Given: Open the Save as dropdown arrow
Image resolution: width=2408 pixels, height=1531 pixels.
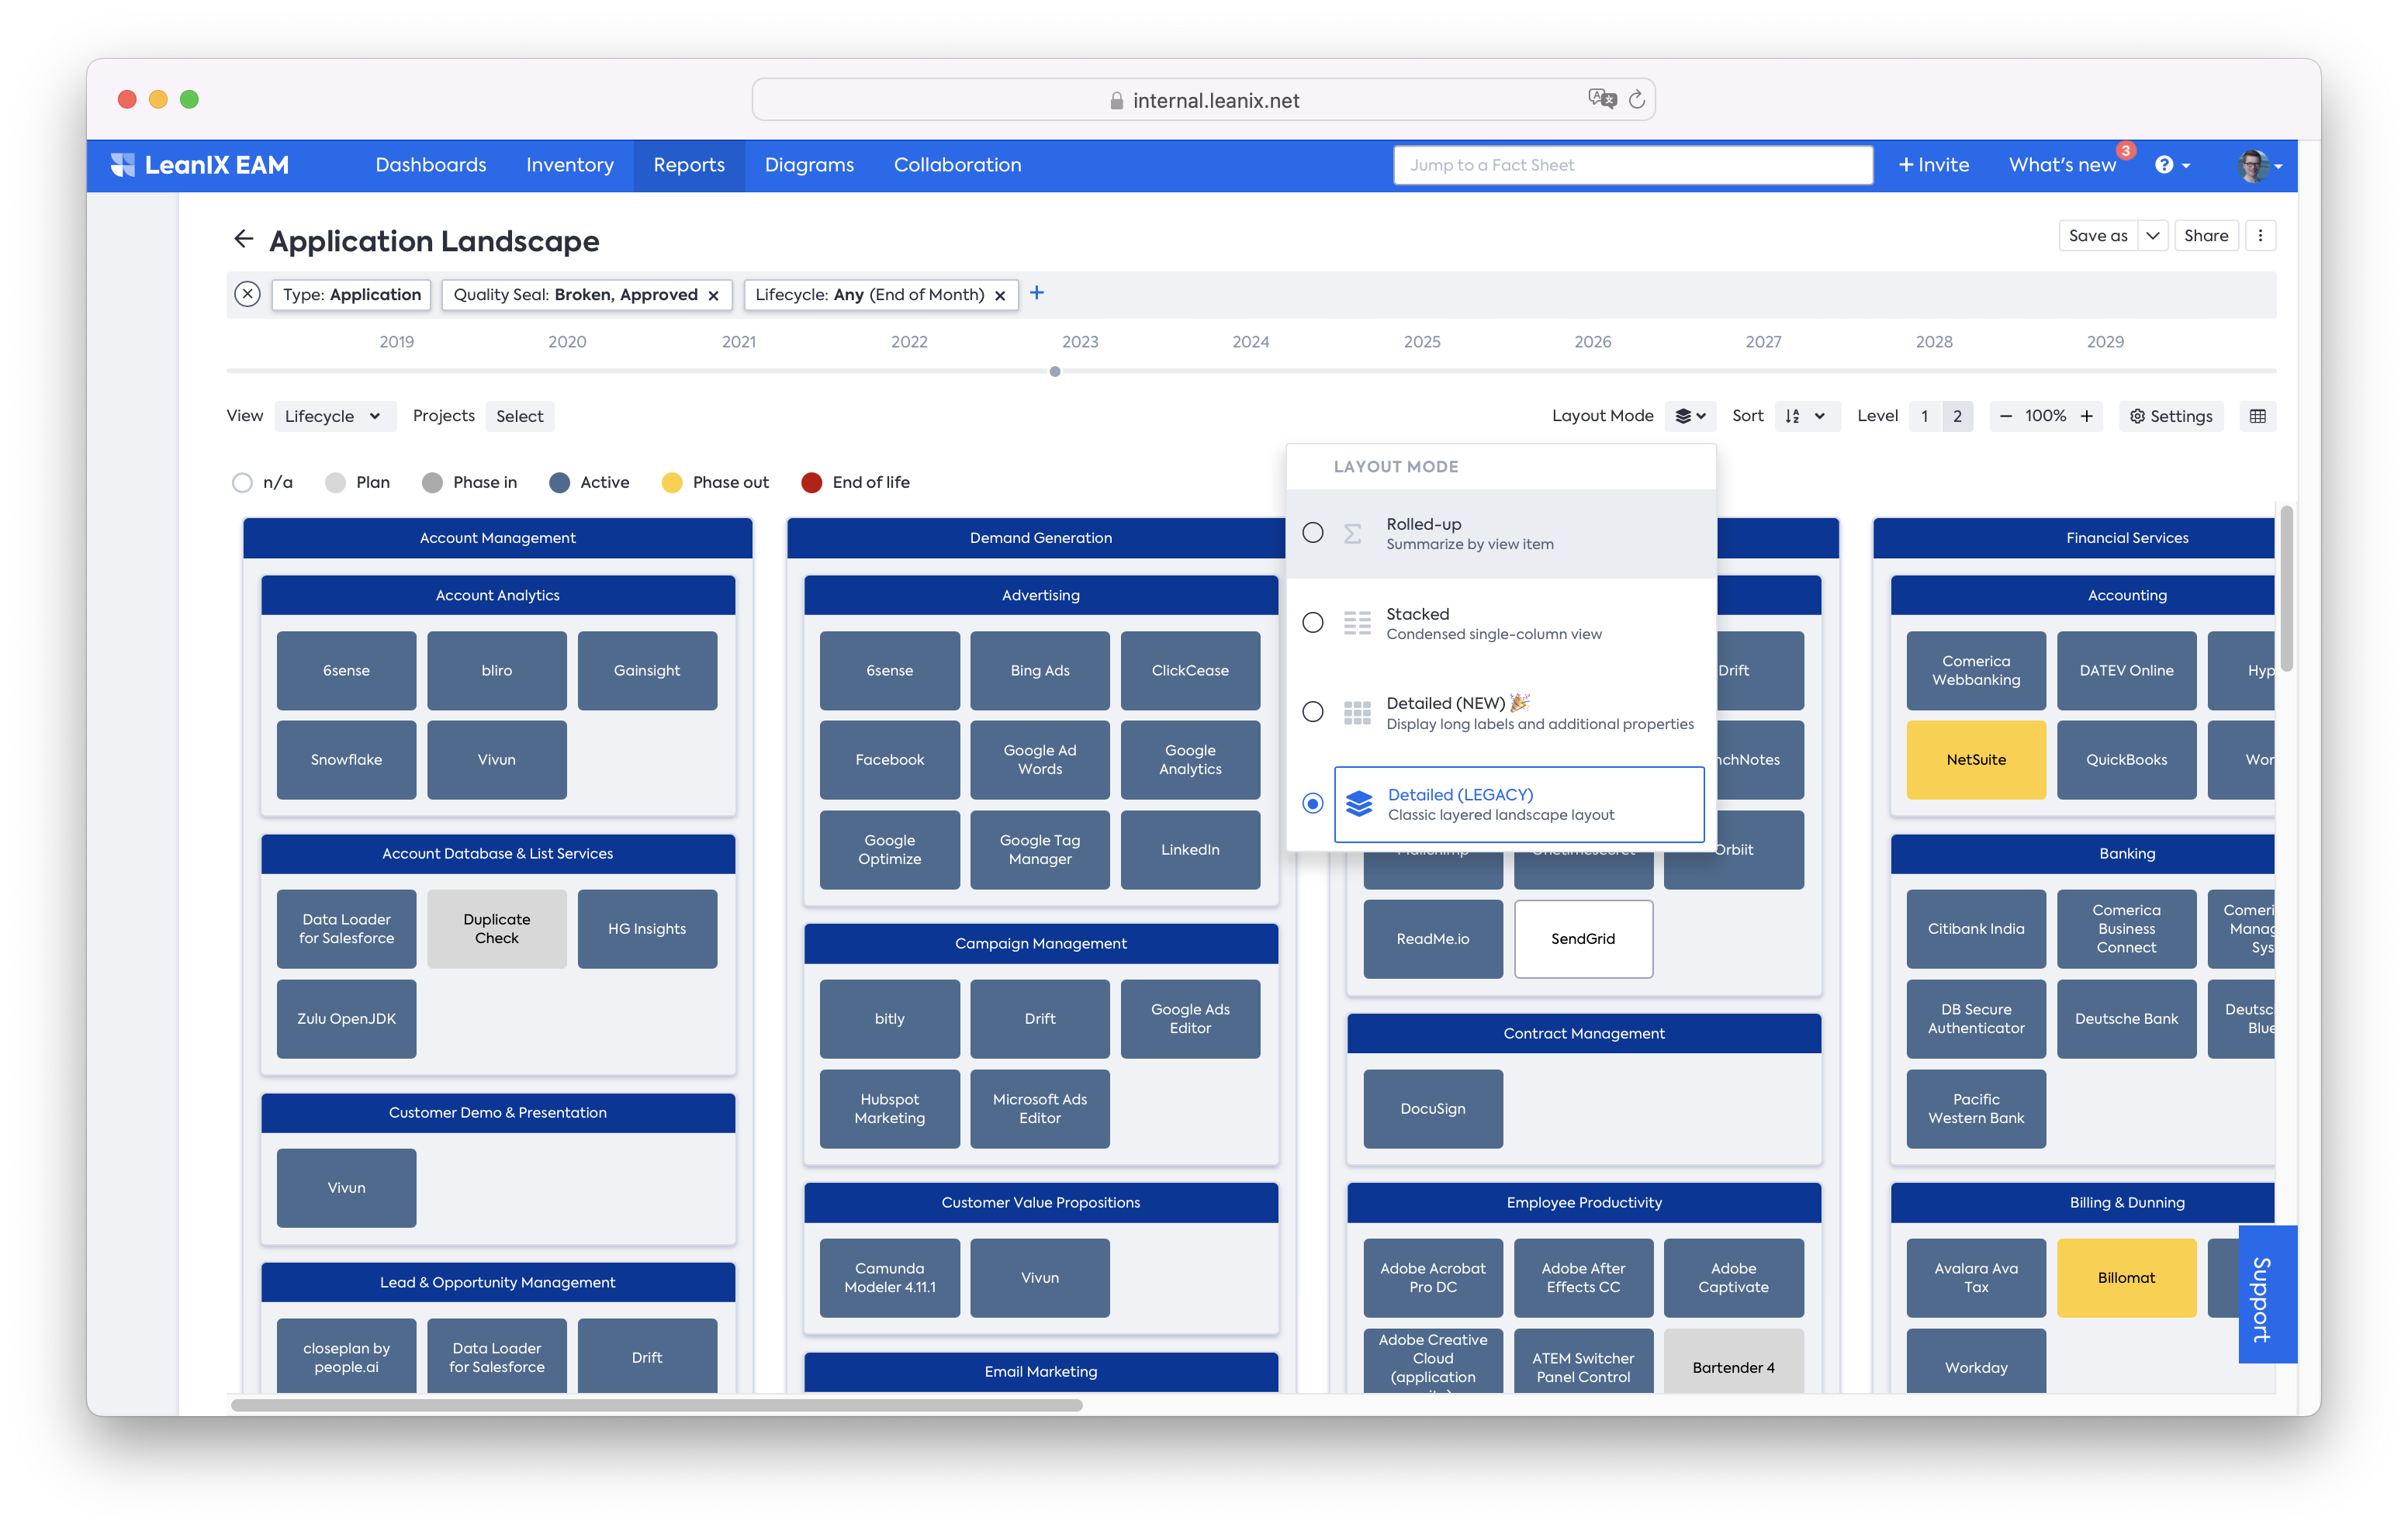Looking at the screenshot, I should click(2153, 236).
